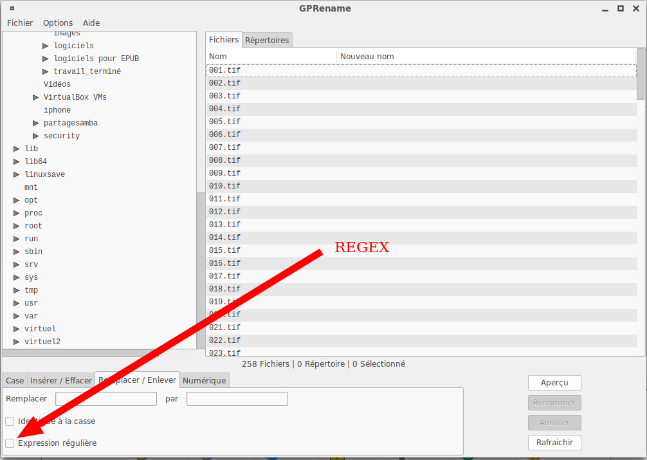This screenshot has width=647, height=460.
Task: Select the iphone folder in tree
Action: [x=57, y=110]
